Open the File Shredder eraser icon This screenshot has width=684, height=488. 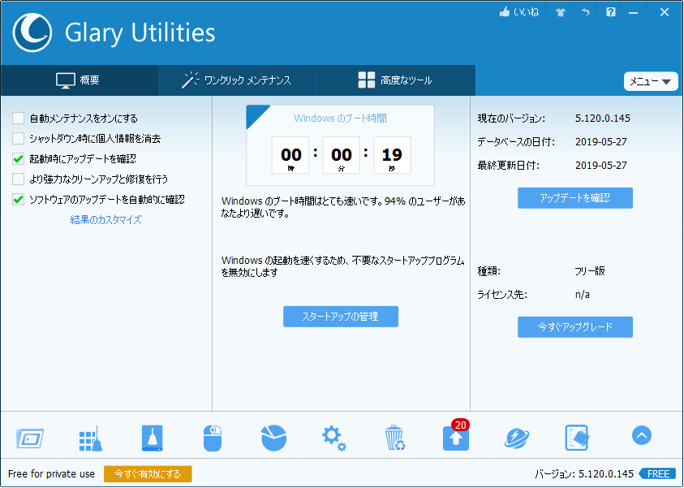[577, 438]
